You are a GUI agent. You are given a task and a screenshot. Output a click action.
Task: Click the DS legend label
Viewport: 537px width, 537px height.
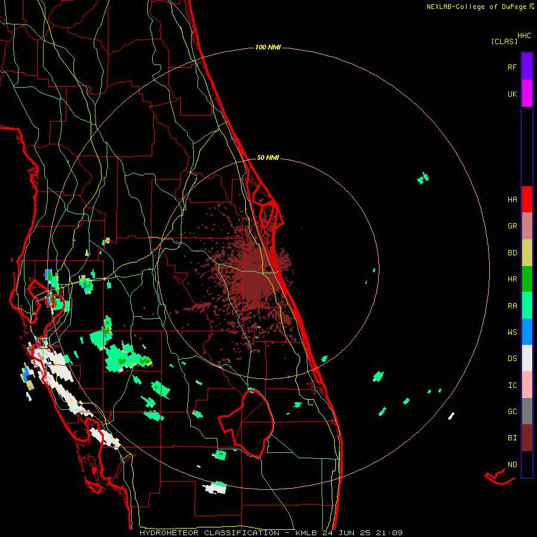(512, 359)
